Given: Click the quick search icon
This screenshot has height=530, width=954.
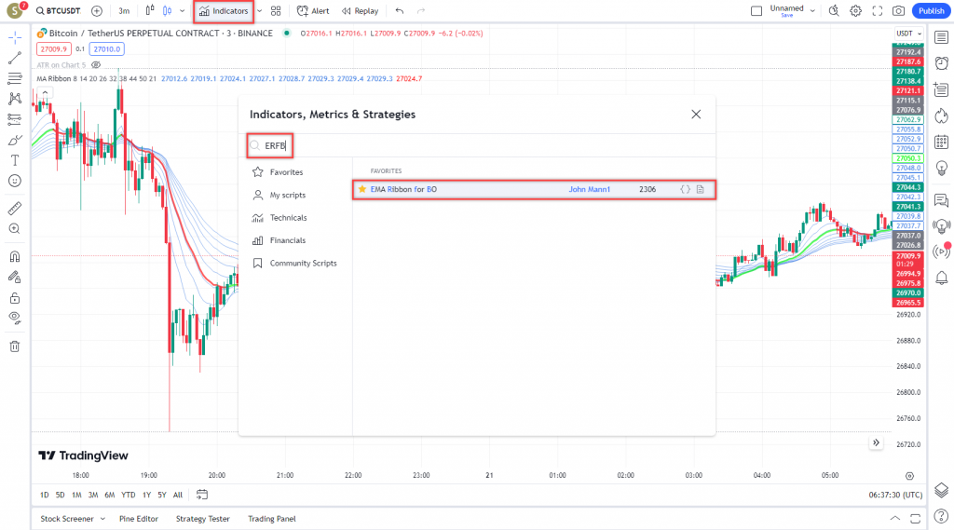Looking at the screenshot, I should [x=834, y=11].
